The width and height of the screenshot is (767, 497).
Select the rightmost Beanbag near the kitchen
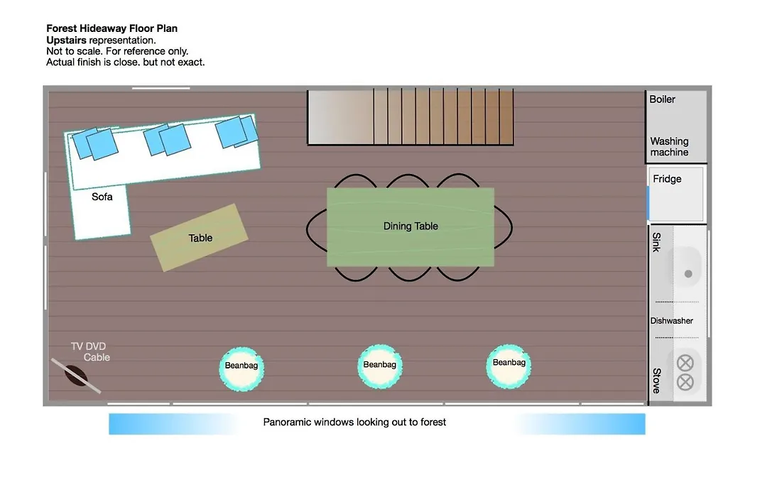(x=508, y=366)
